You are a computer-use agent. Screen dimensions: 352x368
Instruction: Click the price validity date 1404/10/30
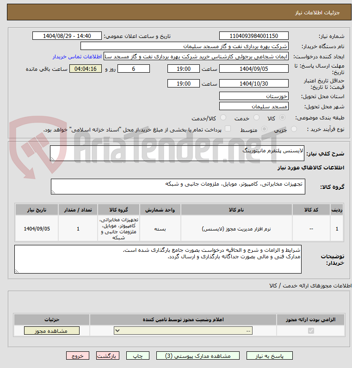(x=254, y=83)
